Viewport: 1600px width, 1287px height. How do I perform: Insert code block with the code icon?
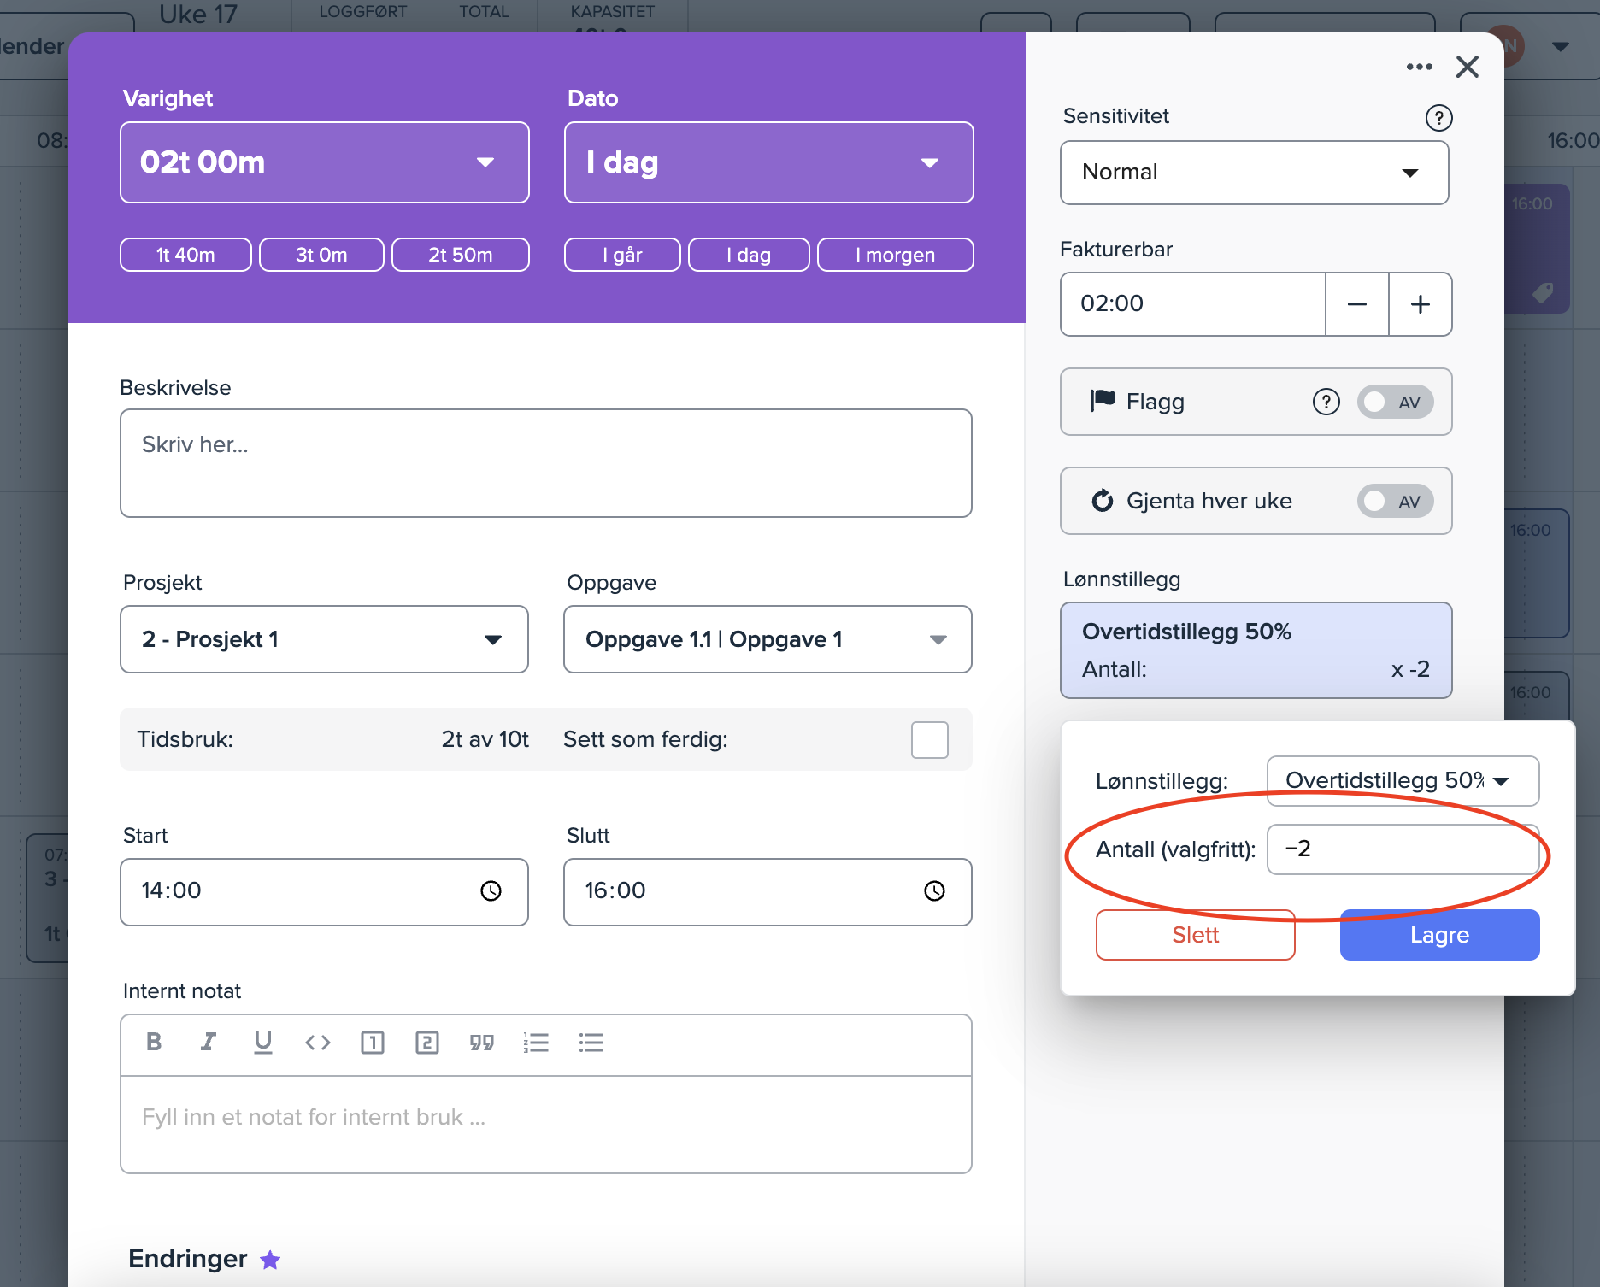317,1042
